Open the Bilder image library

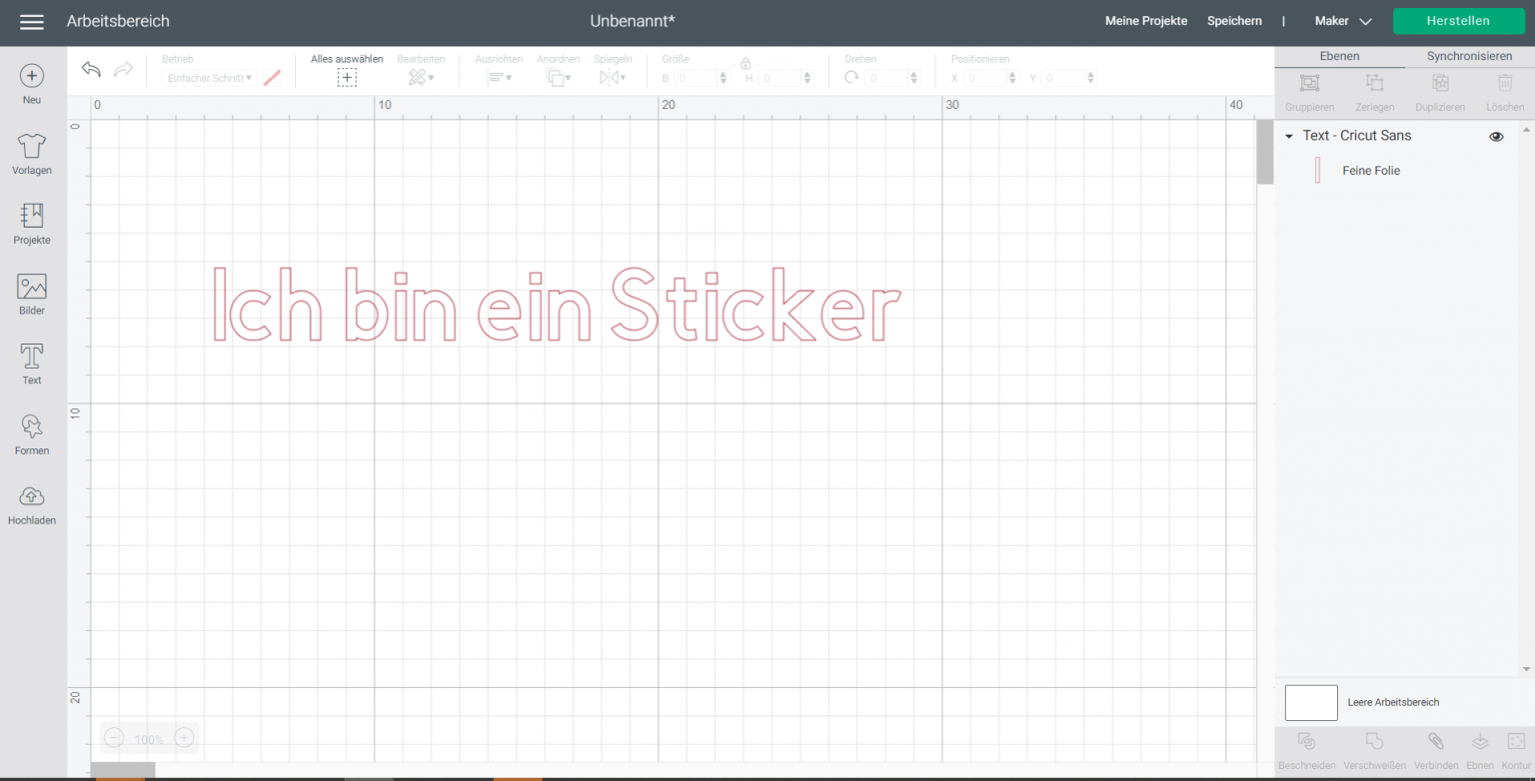point(31,293)
